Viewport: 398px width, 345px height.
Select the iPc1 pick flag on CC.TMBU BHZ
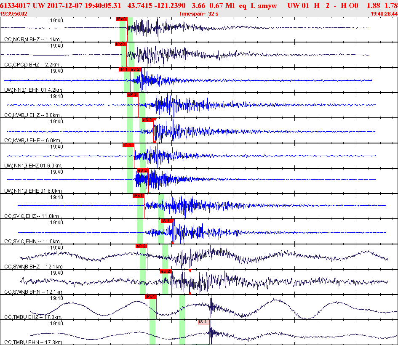click(150, 297)
